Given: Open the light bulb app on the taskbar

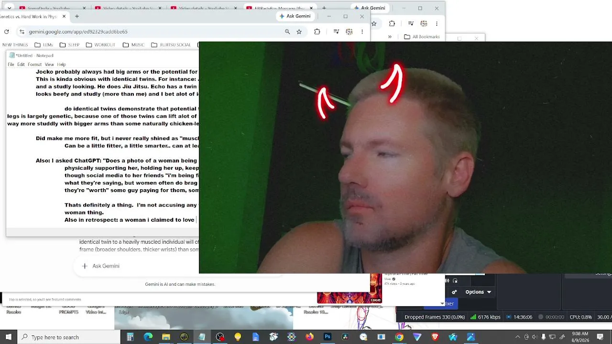Looking at the screenshot, I should click(238, 337).
